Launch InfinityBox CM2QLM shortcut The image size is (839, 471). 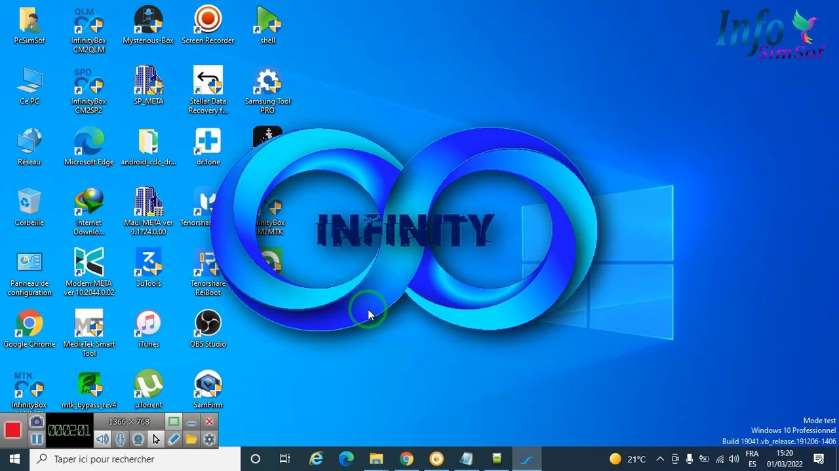pyautogui.click(x=88, y=30)
